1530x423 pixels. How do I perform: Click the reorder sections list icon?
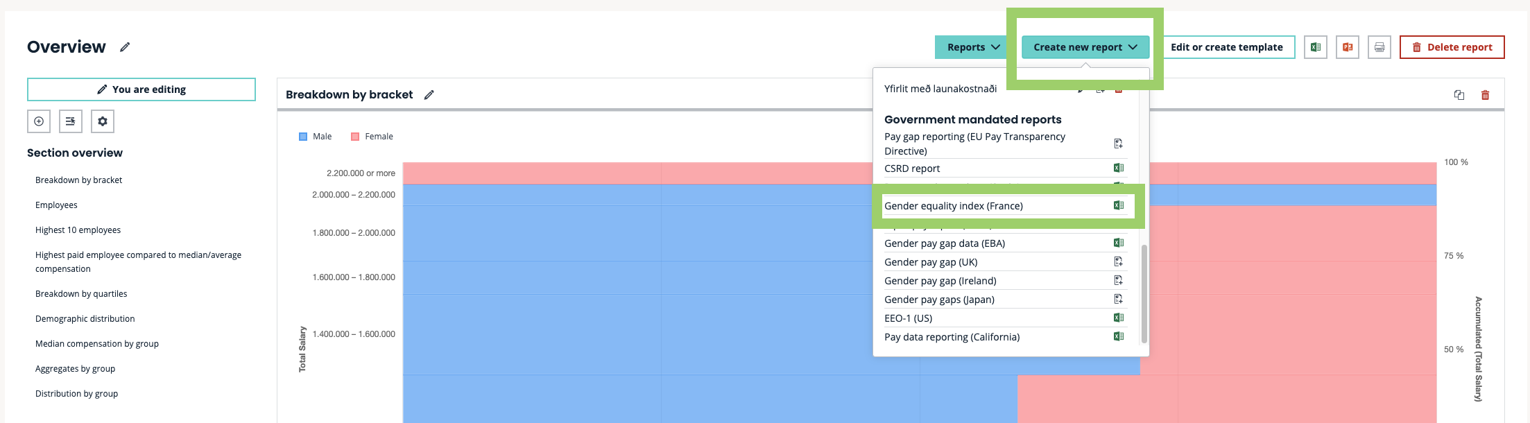pos(71,121)
